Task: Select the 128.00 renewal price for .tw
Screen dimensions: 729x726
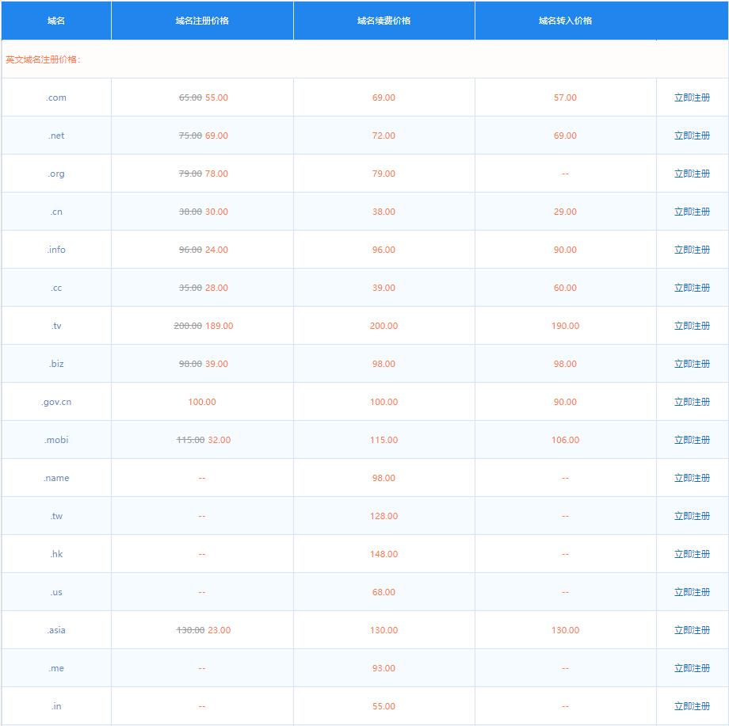Action: 384,516
